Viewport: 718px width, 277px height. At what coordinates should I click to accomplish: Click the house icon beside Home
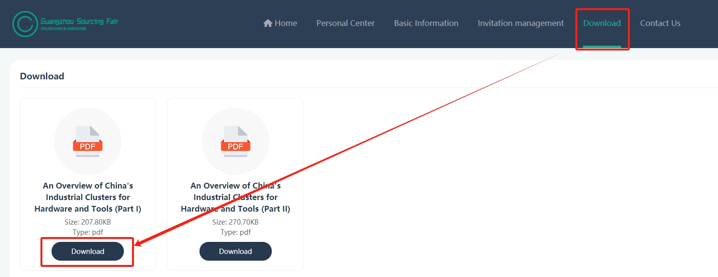click(x=268, y=23)
